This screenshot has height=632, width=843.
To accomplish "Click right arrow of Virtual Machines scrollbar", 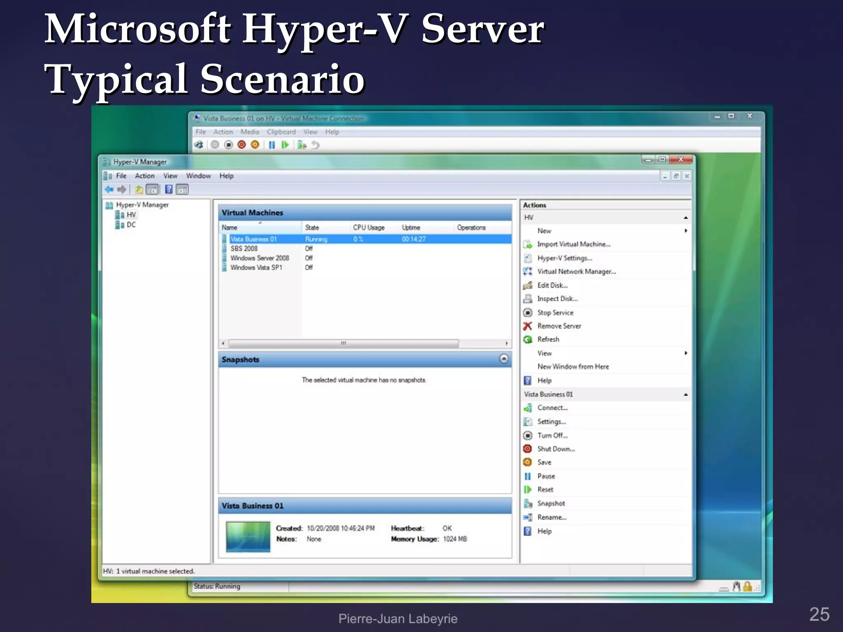I will (507, 343).
